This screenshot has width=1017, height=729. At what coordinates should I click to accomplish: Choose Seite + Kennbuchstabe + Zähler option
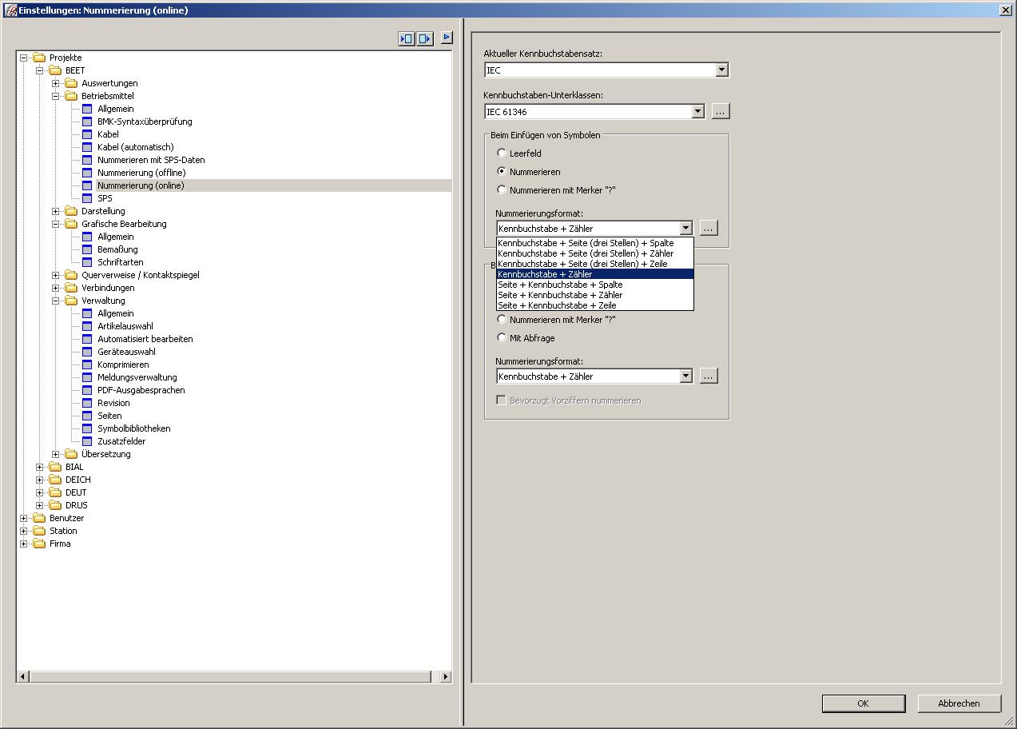click(594, 295)
